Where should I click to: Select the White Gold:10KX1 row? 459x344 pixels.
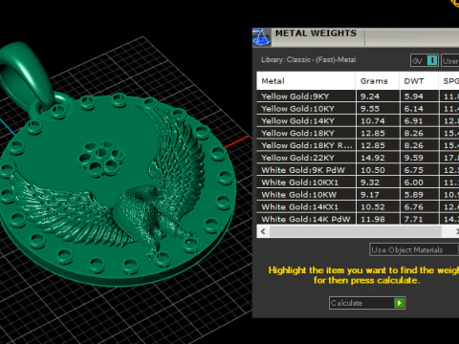click(x=358, y=183)
